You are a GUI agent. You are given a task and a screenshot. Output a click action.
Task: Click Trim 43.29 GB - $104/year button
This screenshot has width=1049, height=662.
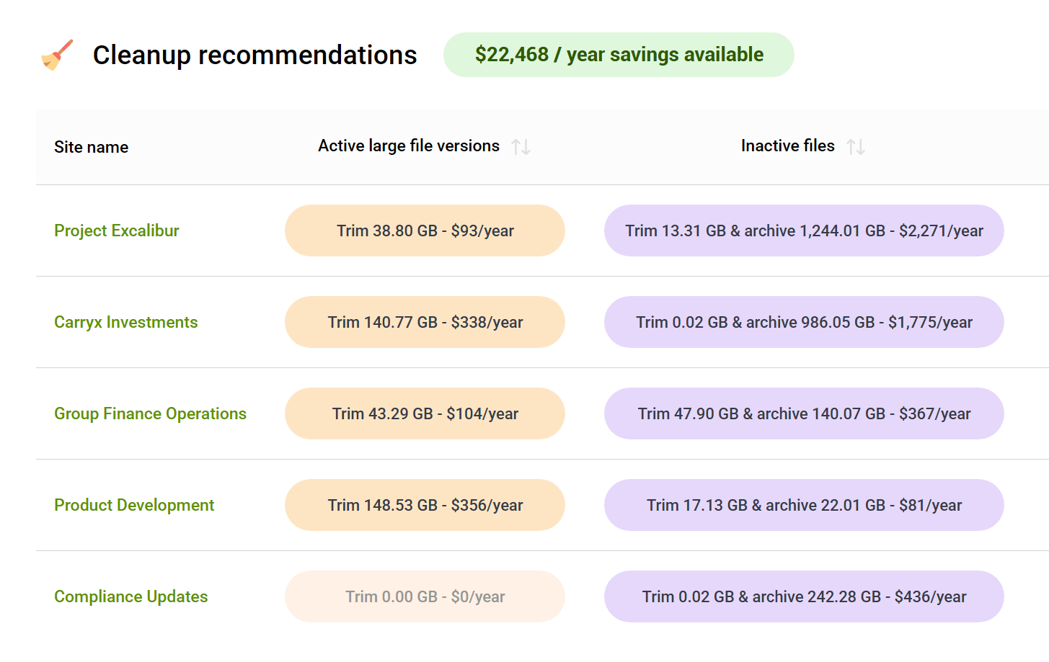pyautogui.click(x=425, y=413)
